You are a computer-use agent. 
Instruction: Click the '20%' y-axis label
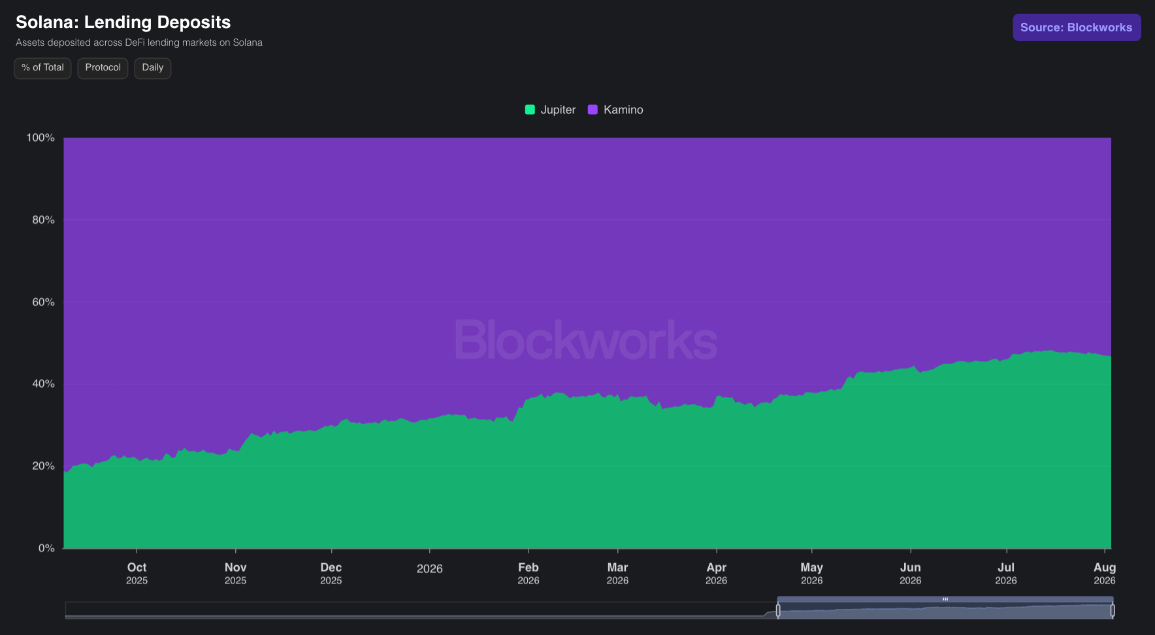click(x=44, y=466)
